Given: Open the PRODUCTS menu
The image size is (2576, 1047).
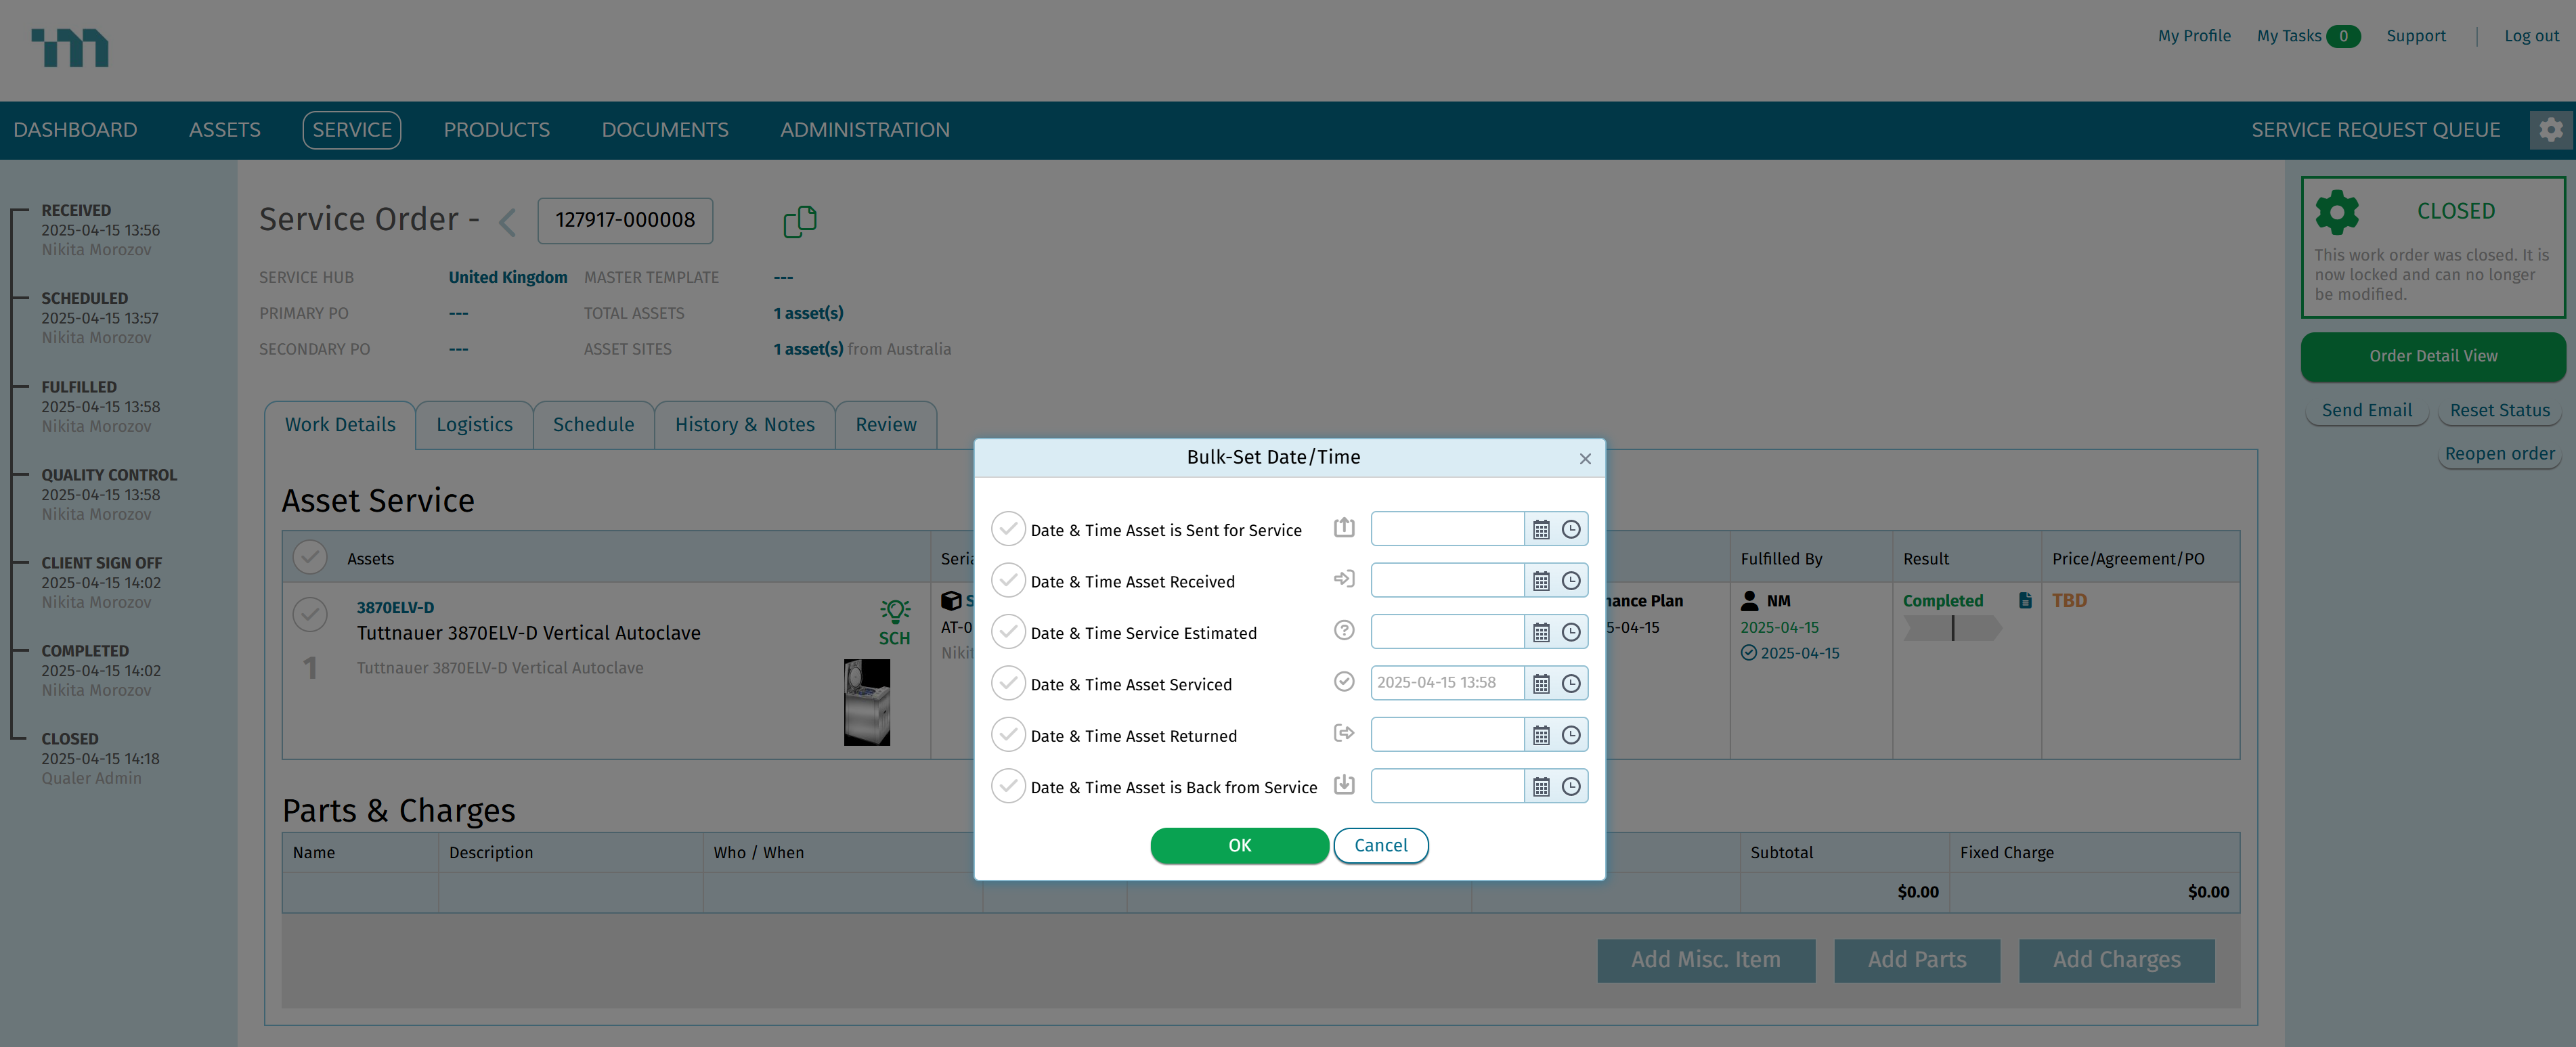Looking at the screenshot, I should point(496,130).
